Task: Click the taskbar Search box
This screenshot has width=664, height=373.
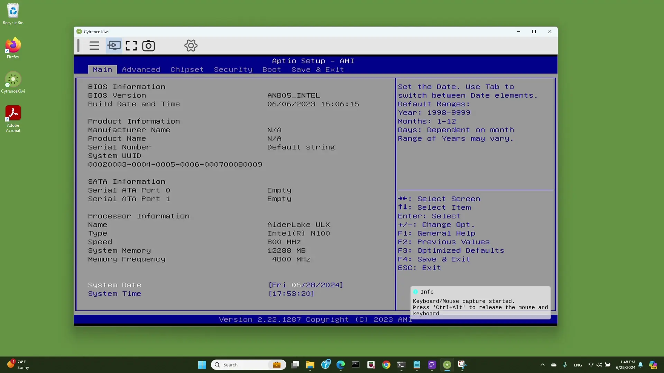Action: click(x=249, y=365)
